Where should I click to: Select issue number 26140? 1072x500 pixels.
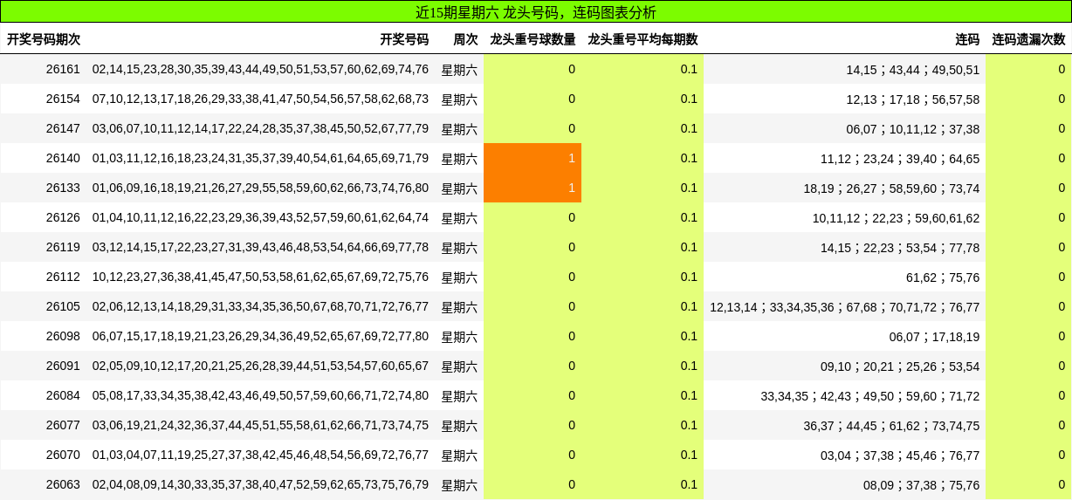[x=63, y=158]
